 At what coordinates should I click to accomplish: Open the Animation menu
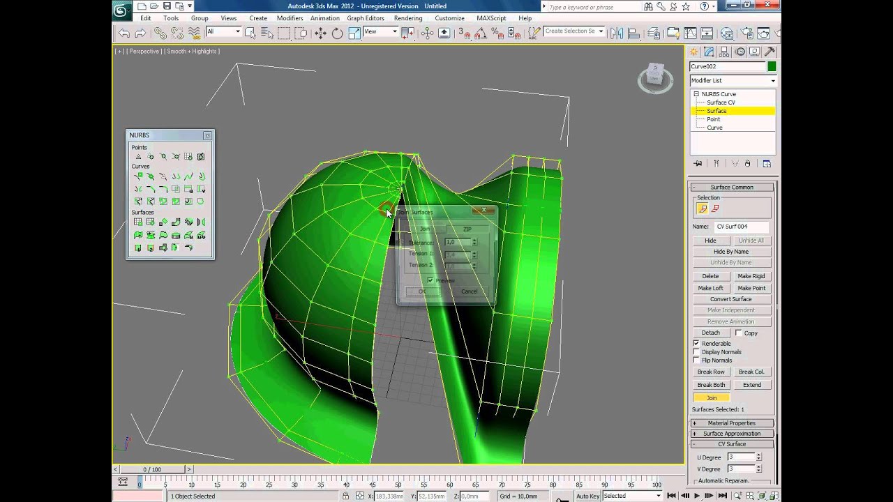click(x=324, y=18)
